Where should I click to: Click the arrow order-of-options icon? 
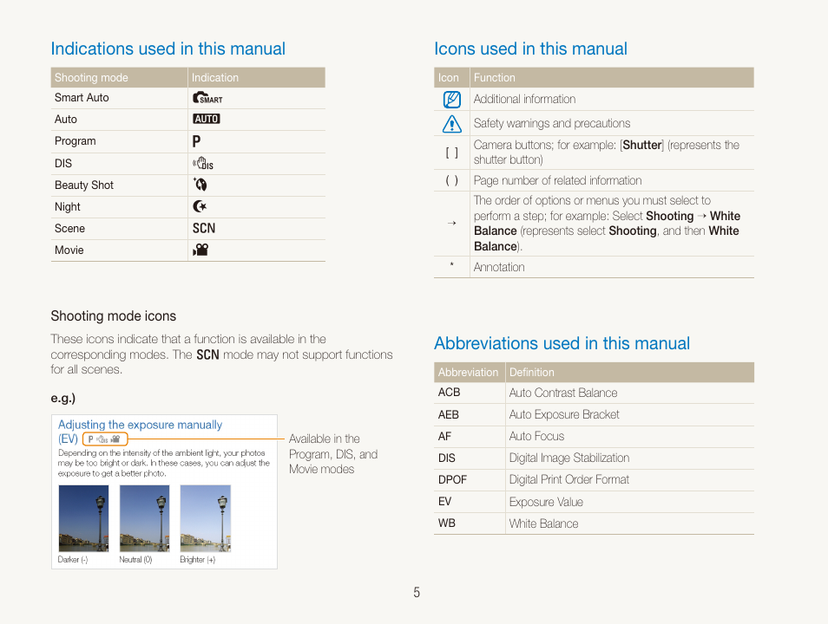(451, 223)
